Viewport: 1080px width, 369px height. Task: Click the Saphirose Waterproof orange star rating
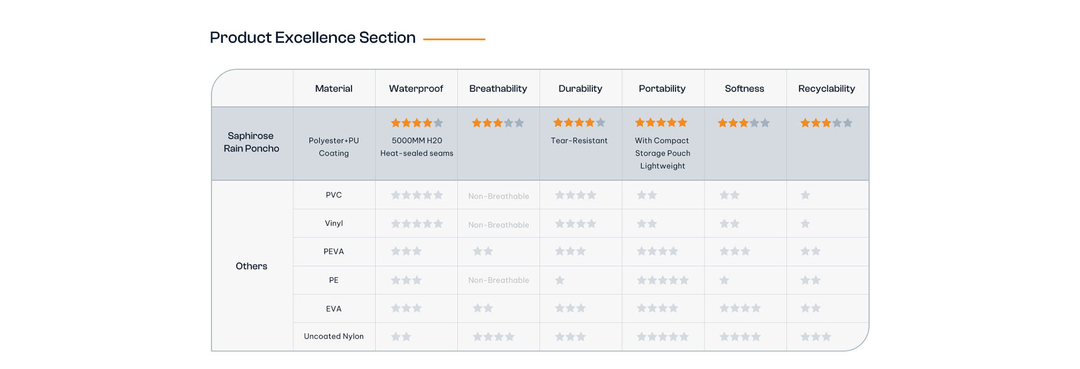417,123
